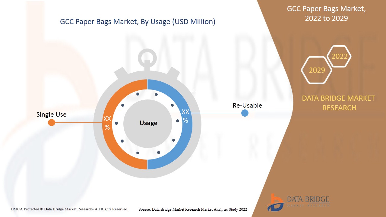The height and width of the screenshot is (217, 386).
Task: Click the 2022 hexagon badge
Action: (339, 56)
